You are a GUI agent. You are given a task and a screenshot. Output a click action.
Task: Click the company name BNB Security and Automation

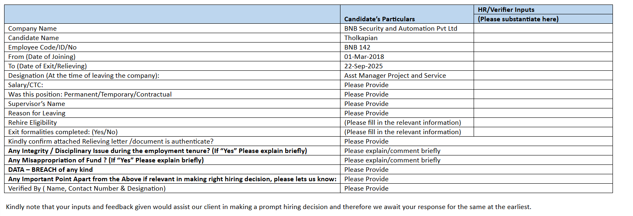click(x=401, y=29)
